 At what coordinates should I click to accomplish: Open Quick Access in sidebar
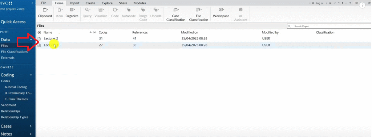(13, 22)
